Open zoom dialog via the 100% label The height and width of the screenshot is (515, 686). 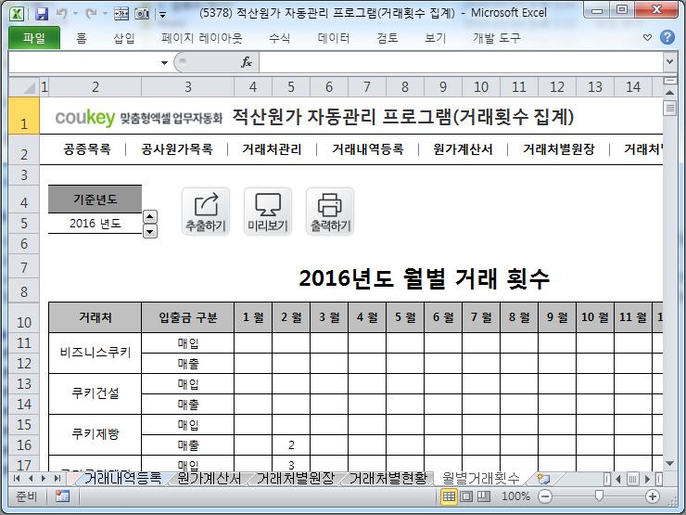[515, 496]
